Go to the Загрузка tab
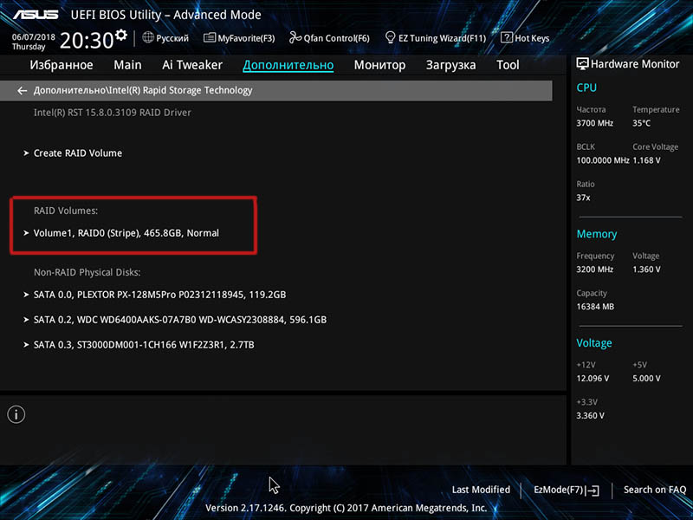The width and height of the screenshot is (693, 520). pyautogui.click(x=450, y=65)
